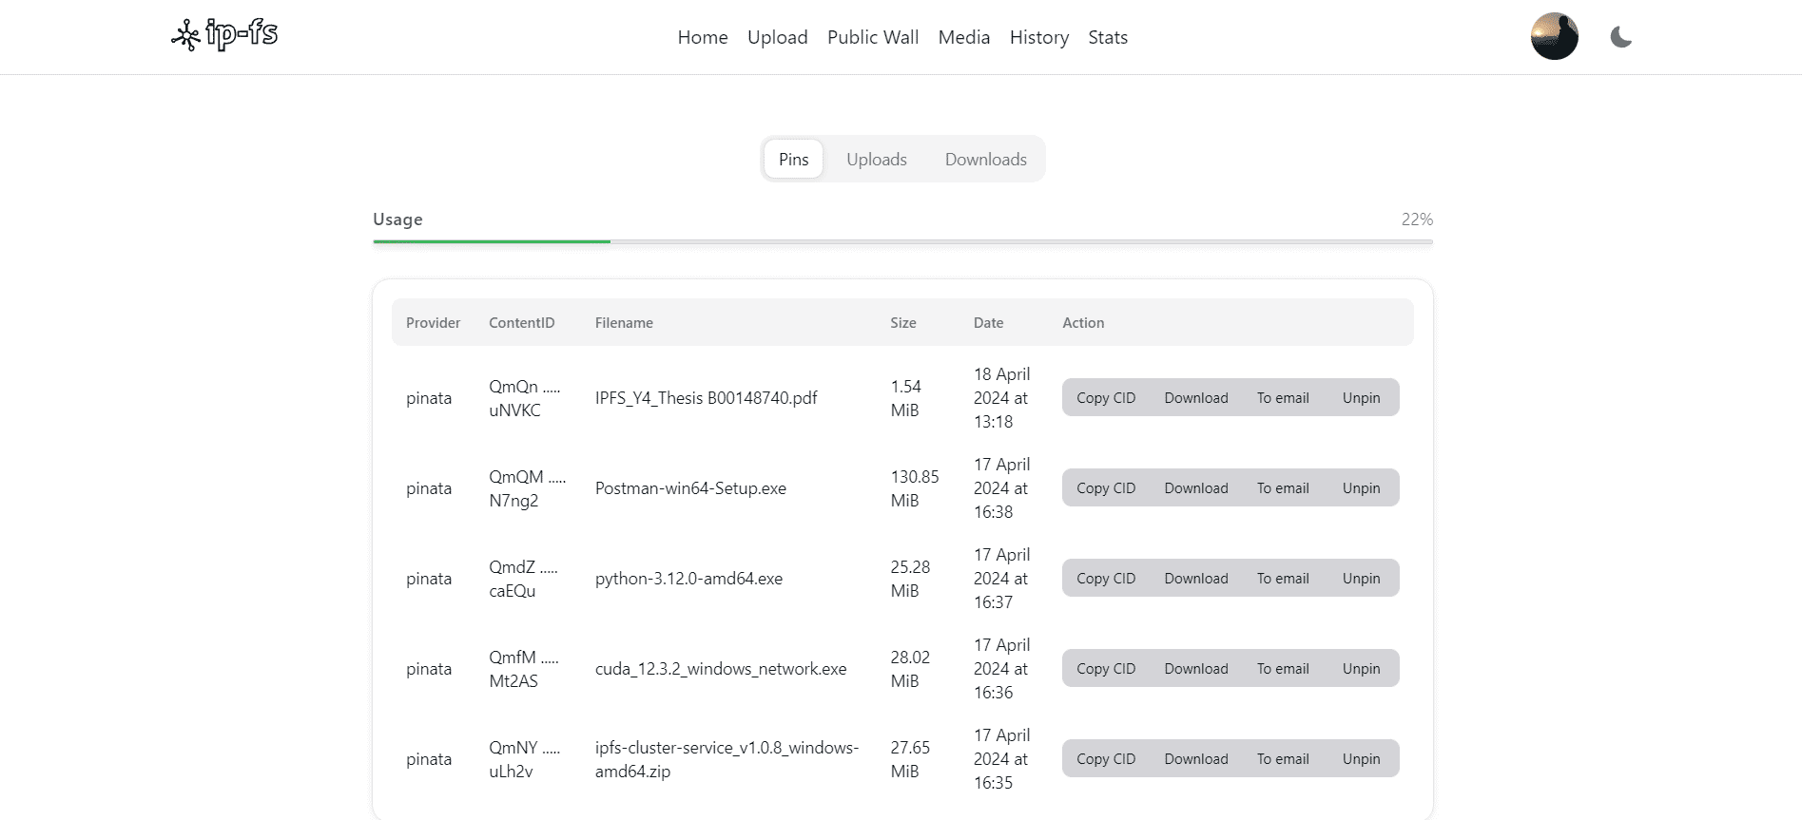Unpin the IPFS_Y4_Thesis PDF
Image resolution: width=1802 pixels, height=820 pixels.
point(1361,398)
